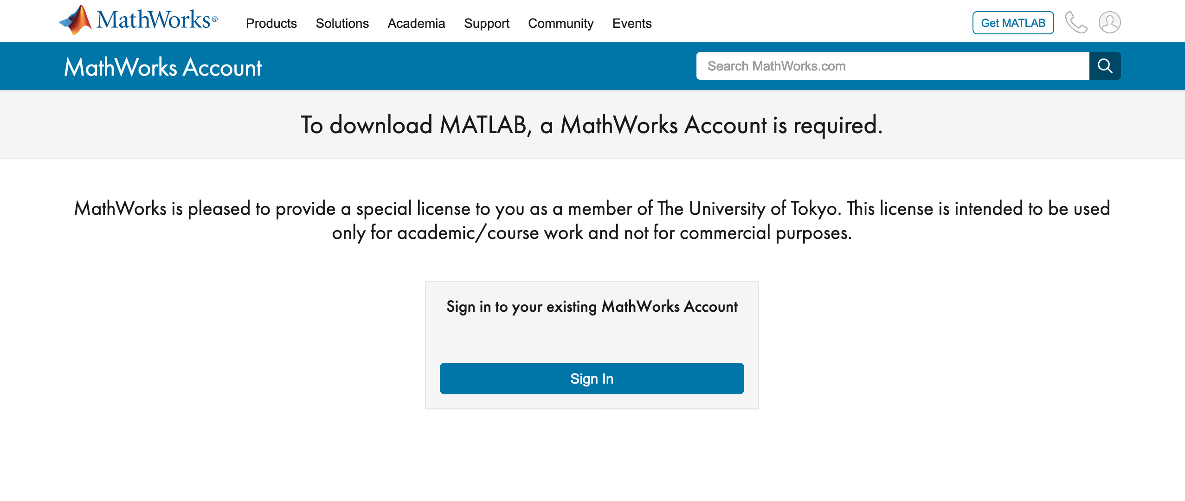Click the MathWorks membrane logo icon
Image resolution: width=1185 pixels, height=501 pixels.
(76, 20)
